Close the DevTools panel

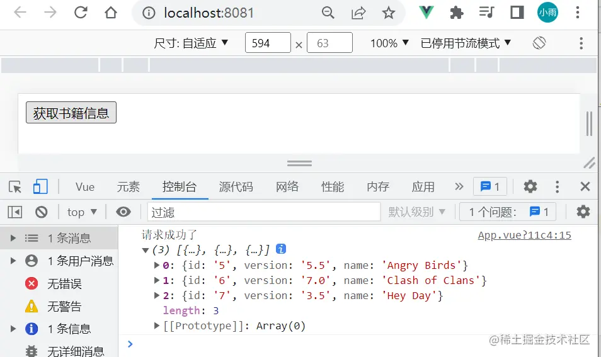click(x=585, y=186)
